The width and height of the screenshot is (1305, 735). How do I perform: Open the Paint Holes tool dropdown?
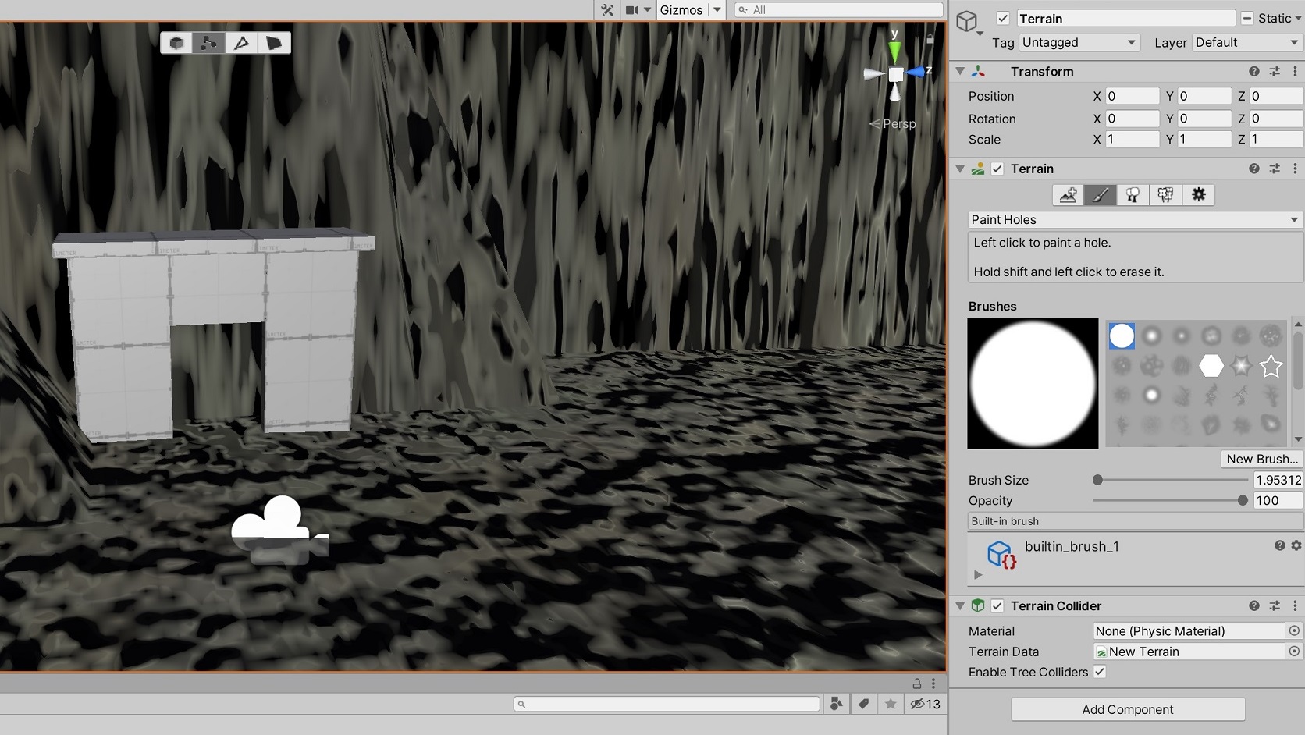point(1136,220)
